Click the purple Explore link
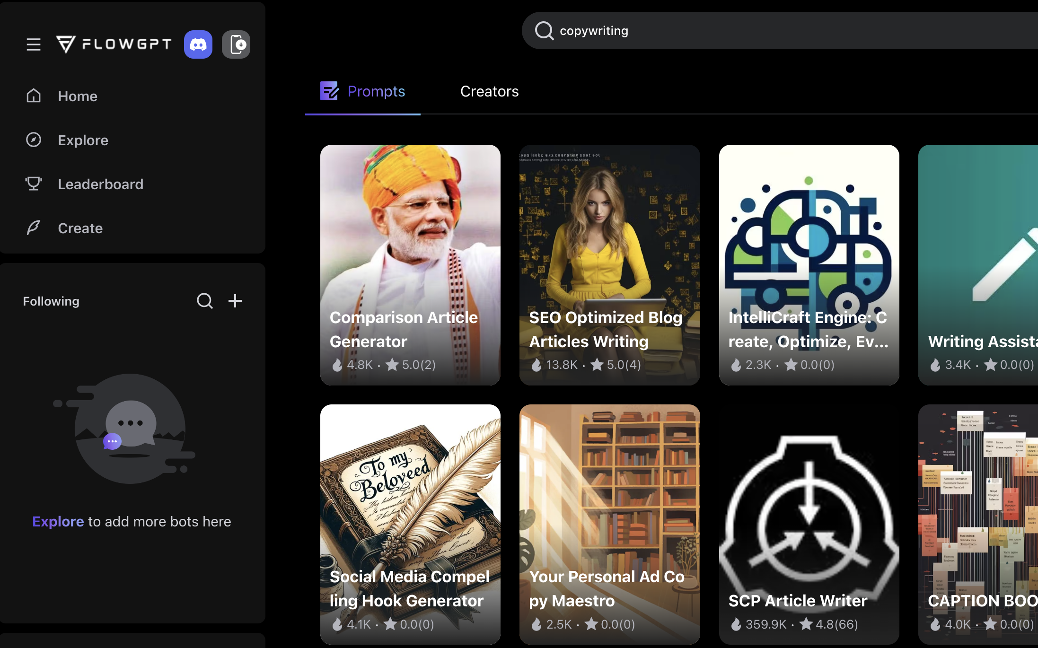Viewport: 1038px width, 648px height. pos(58,521)
